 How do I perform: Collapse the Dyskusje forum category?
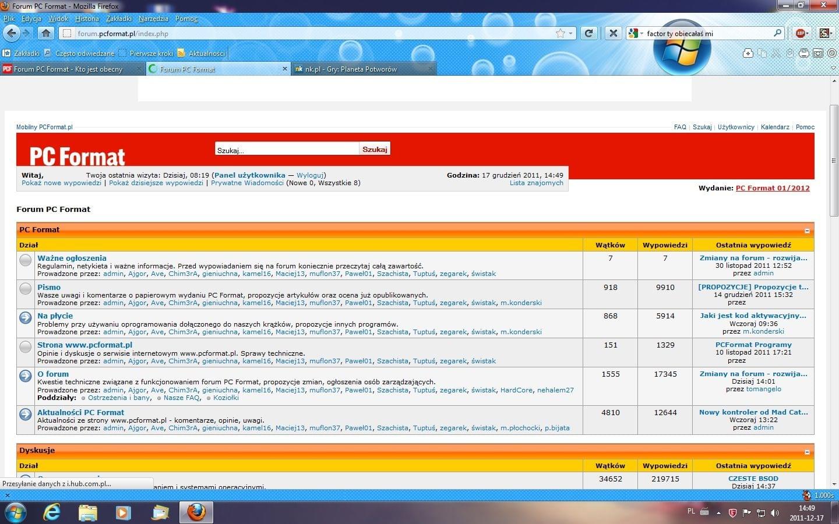click(x=807, y=452)
